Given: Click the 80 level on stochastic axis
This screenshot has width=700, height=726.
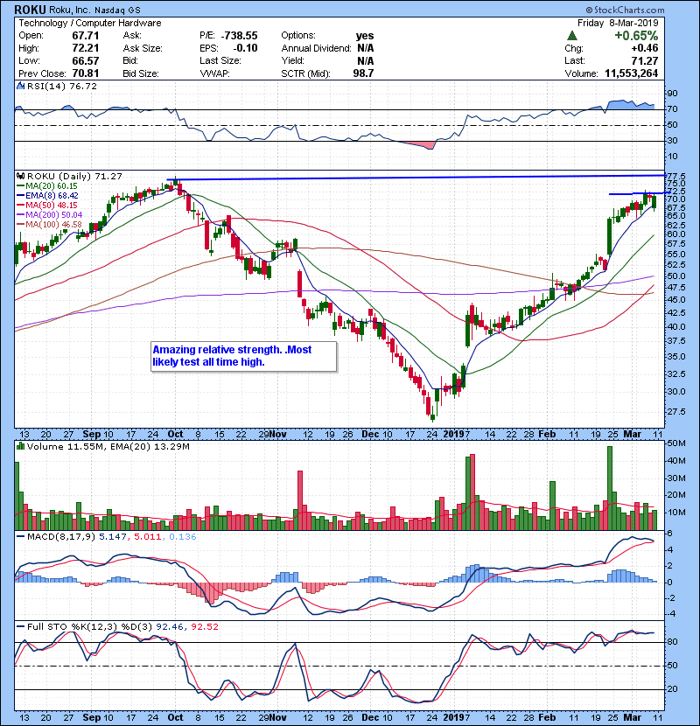Looking at the screenshot, I should pyautogui.click(x=672, y=642).
